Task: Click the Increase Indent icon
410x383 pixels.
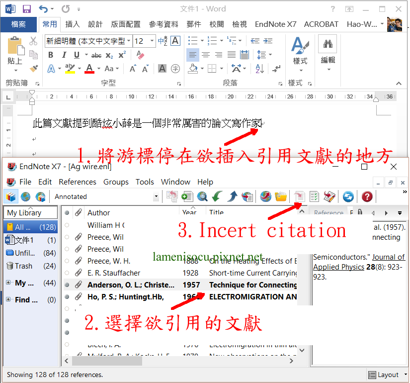Action: tap(268, 41)
